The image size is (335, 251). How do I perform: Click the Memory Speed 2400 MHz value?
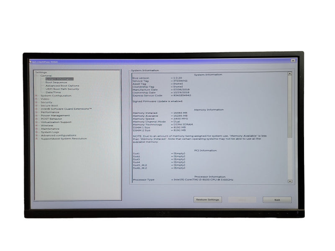point(180,119)
